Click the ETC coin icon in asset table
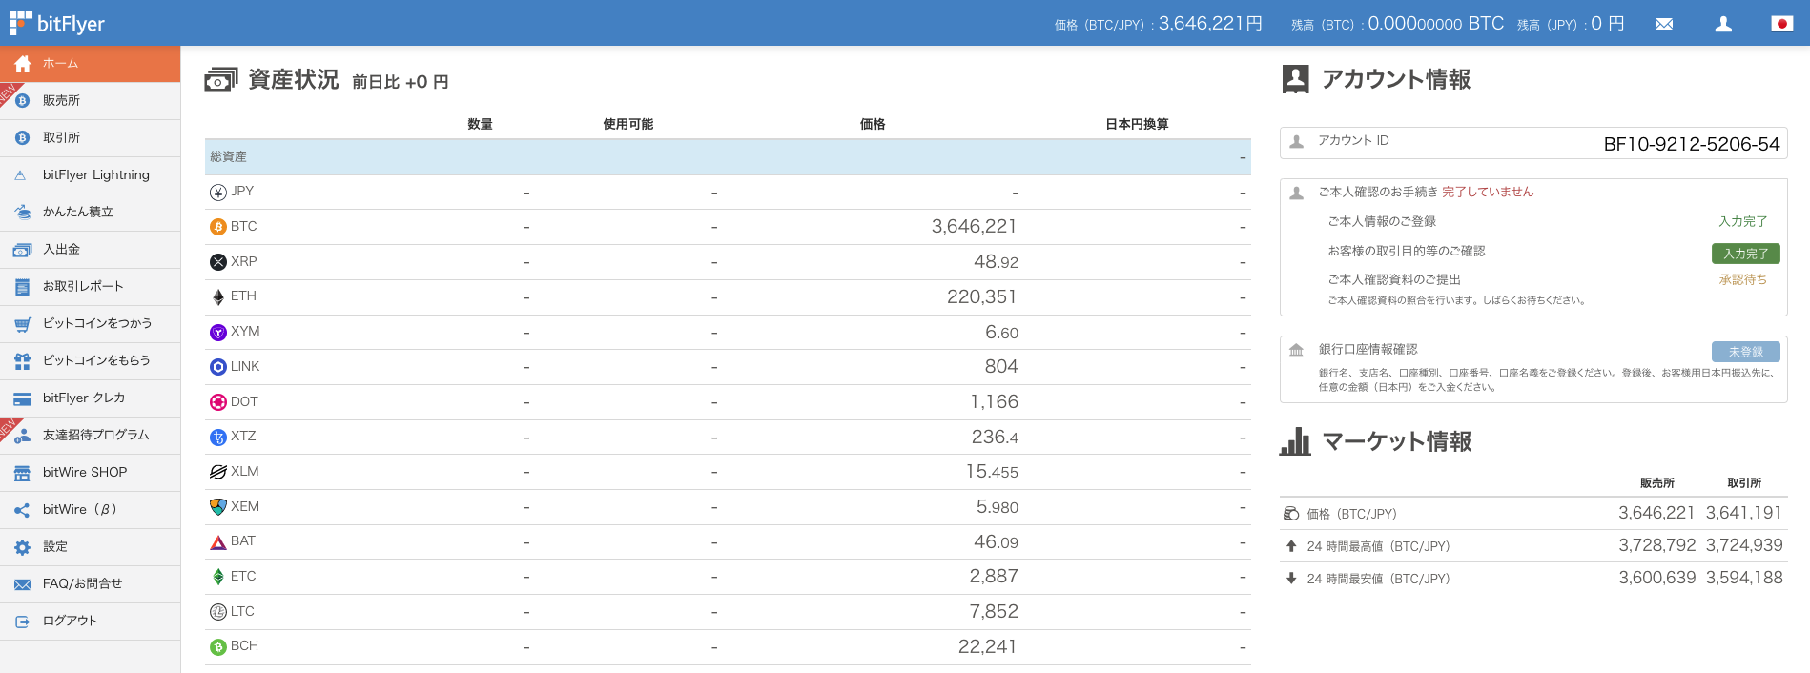Screen dimensions: 1810x673 (x=218, y=577)
